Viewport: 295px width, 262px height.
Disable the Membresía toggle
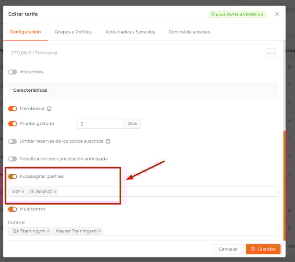point(13,109)
